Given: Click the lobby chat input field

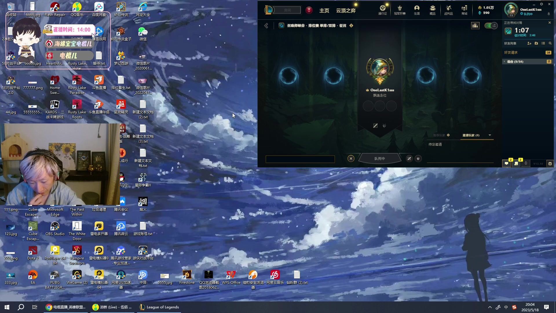Looking at the screenshot, I should (300, 159).
